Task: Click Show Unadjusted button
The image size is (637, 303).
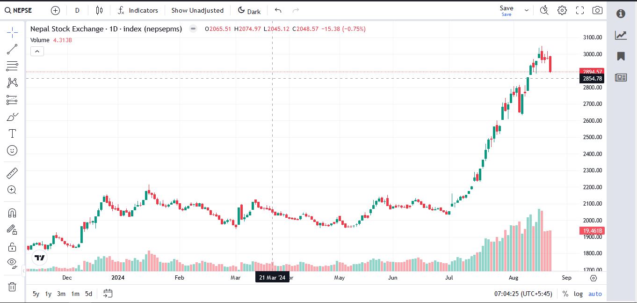Action: pyautogui.click(x=197, y=10)
